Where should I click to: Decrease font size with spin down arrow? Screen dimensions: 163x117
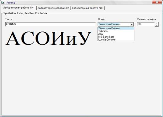coord(156,25)
